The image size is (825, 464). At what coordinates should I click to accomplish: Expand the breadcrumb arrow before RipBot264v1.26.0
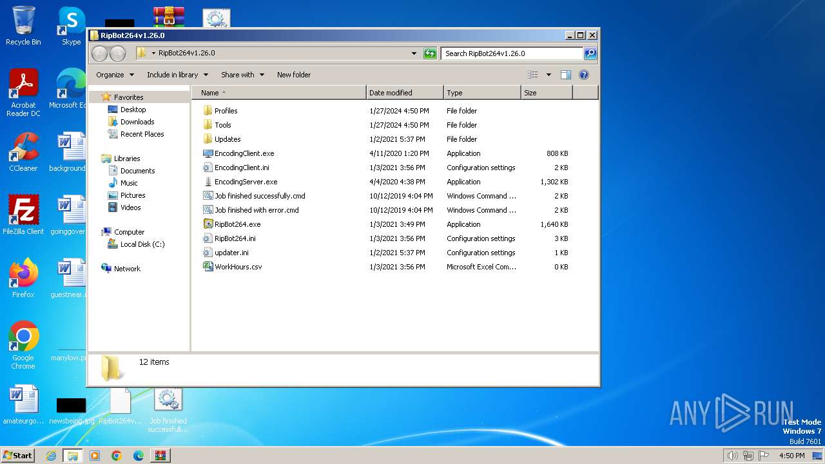[x=153, y=53]
